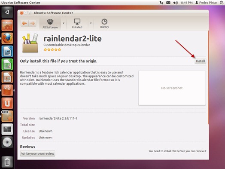Open the Ubuntu Dash home button
The height and width of the screenshot is (169, 225).
pos(7,12)
